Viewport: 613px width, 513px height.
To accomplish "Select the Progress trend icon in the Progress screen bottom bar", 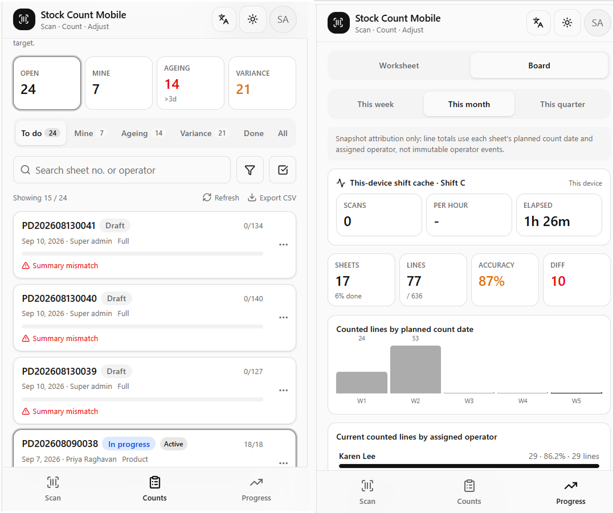I will (x=571, y=486).
